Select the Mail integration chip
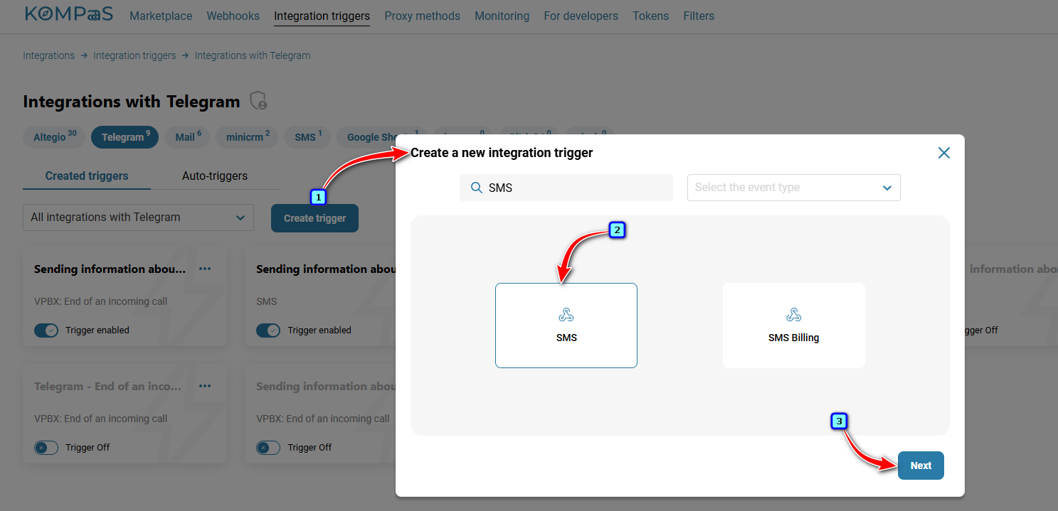 pyautogui.click(x=187, y=137)
